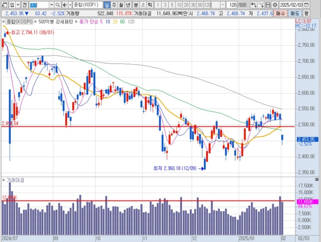Viewport: 321px width, 242px height.
Task: Click the 20 moving average legend
Action: (x=115, y=22)
